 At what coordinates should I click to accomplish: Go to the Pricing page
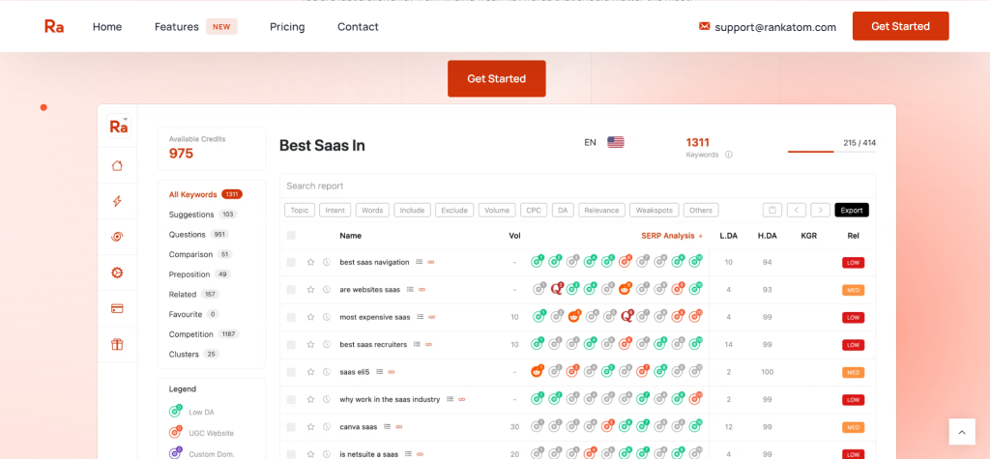[x=287, y=26]
